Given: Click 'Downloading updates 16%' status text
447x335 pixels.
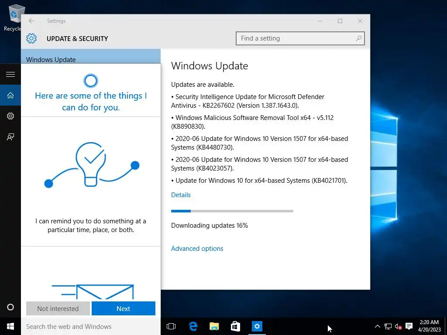Looking at the screenshot, I should 210,226.
